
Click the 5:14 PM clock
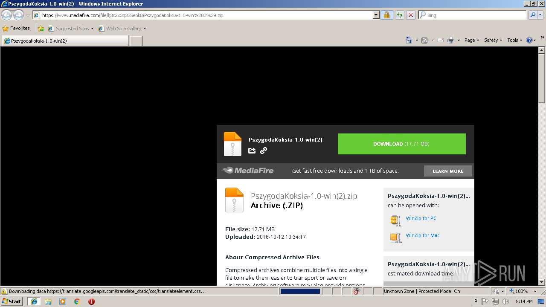coord(524,301)
